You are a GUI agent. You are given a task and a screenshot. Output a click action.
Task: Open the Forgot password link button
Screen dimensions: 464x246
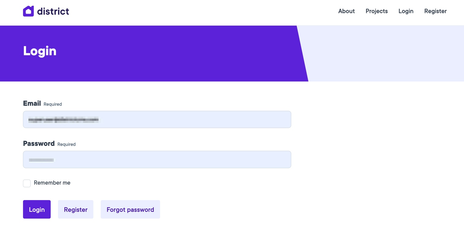coord(130,209)
